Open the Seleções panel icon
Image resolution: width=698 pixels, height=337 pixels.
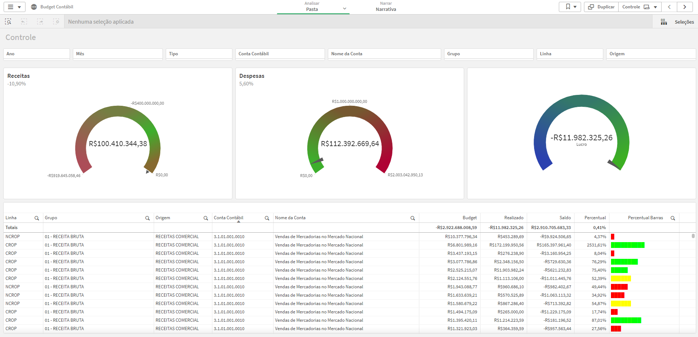coord(664,21)
